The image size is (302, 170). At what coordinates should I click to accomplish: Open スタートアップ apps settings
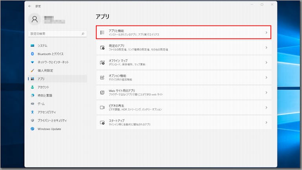184,123
